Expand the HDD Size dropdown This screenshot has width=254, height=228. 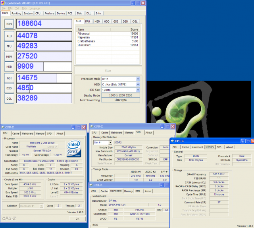[x=138, y=90]
